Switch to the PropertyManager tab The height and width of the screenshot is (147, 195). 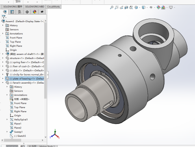pos(12,12)
